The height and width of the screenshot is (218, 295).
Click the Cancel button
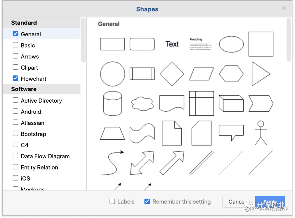[x=237, y=202]
